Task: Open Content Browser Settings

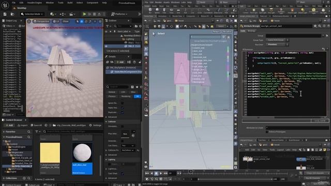Action: point(95,125)
